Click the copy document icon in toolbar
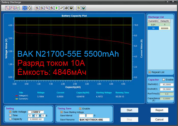178x126 pixels. pyautogui.click(x=79, y=8)
